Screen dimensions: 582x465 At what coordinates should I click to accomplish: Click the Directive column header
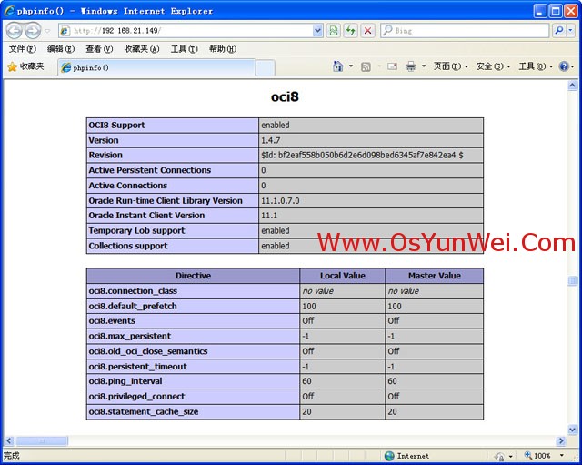point(193,276)
